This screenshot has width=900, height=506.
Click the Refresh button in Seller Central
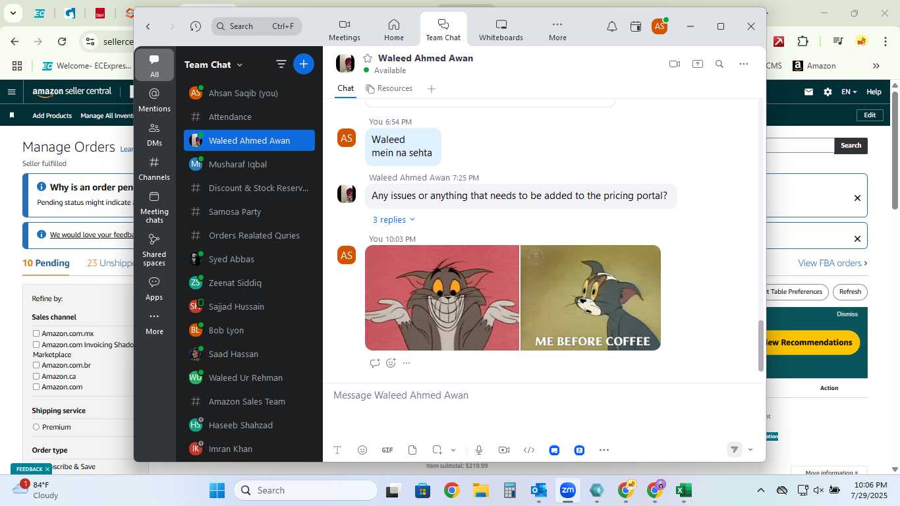(850, 292)
